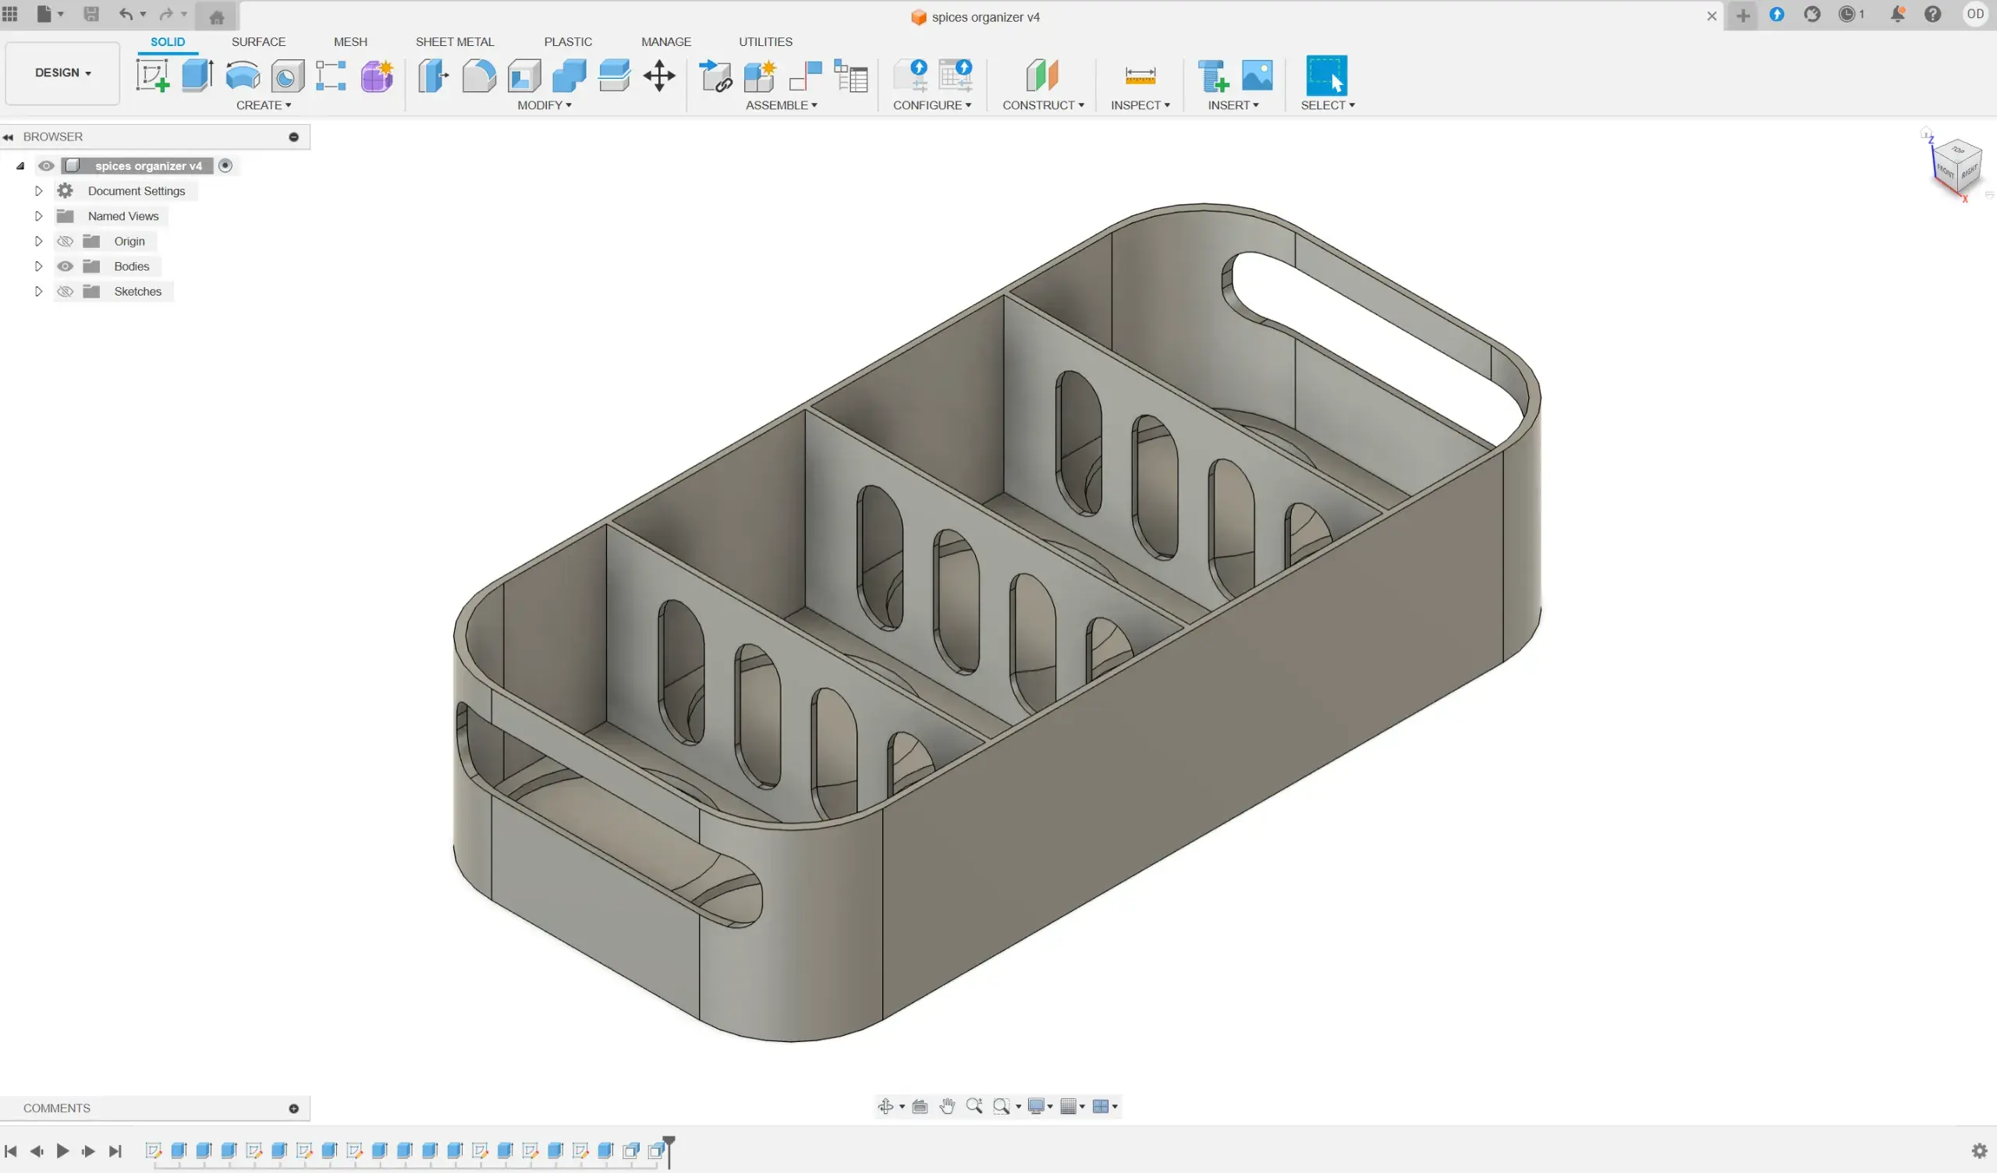Switch to the MESH tab
Viewport: 1997px width, 1173px height.
click(350, 42)
